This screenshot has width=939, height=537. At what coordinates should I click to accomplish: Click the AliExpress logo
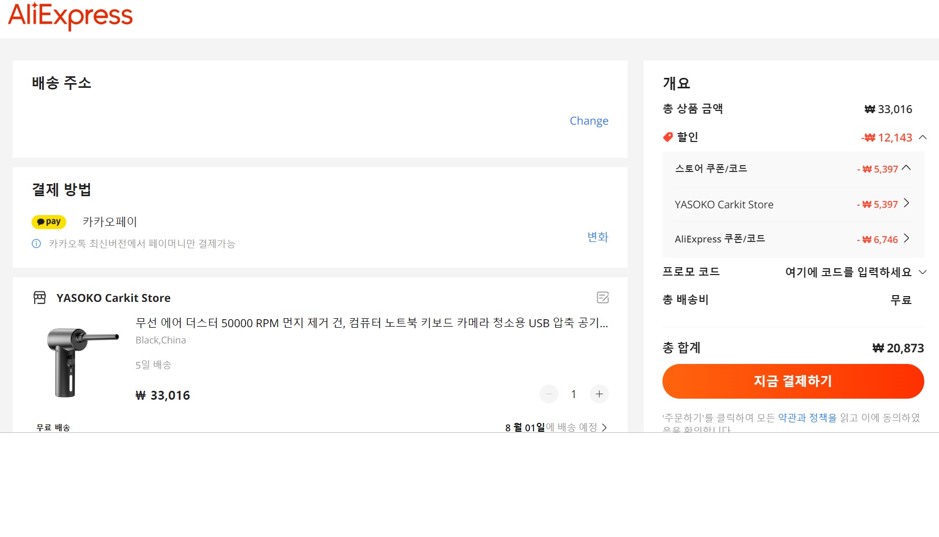click(70, 16)
